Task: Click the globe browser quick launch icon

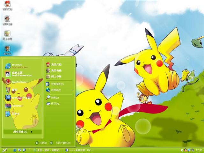Action: click(x=19, y=150)
